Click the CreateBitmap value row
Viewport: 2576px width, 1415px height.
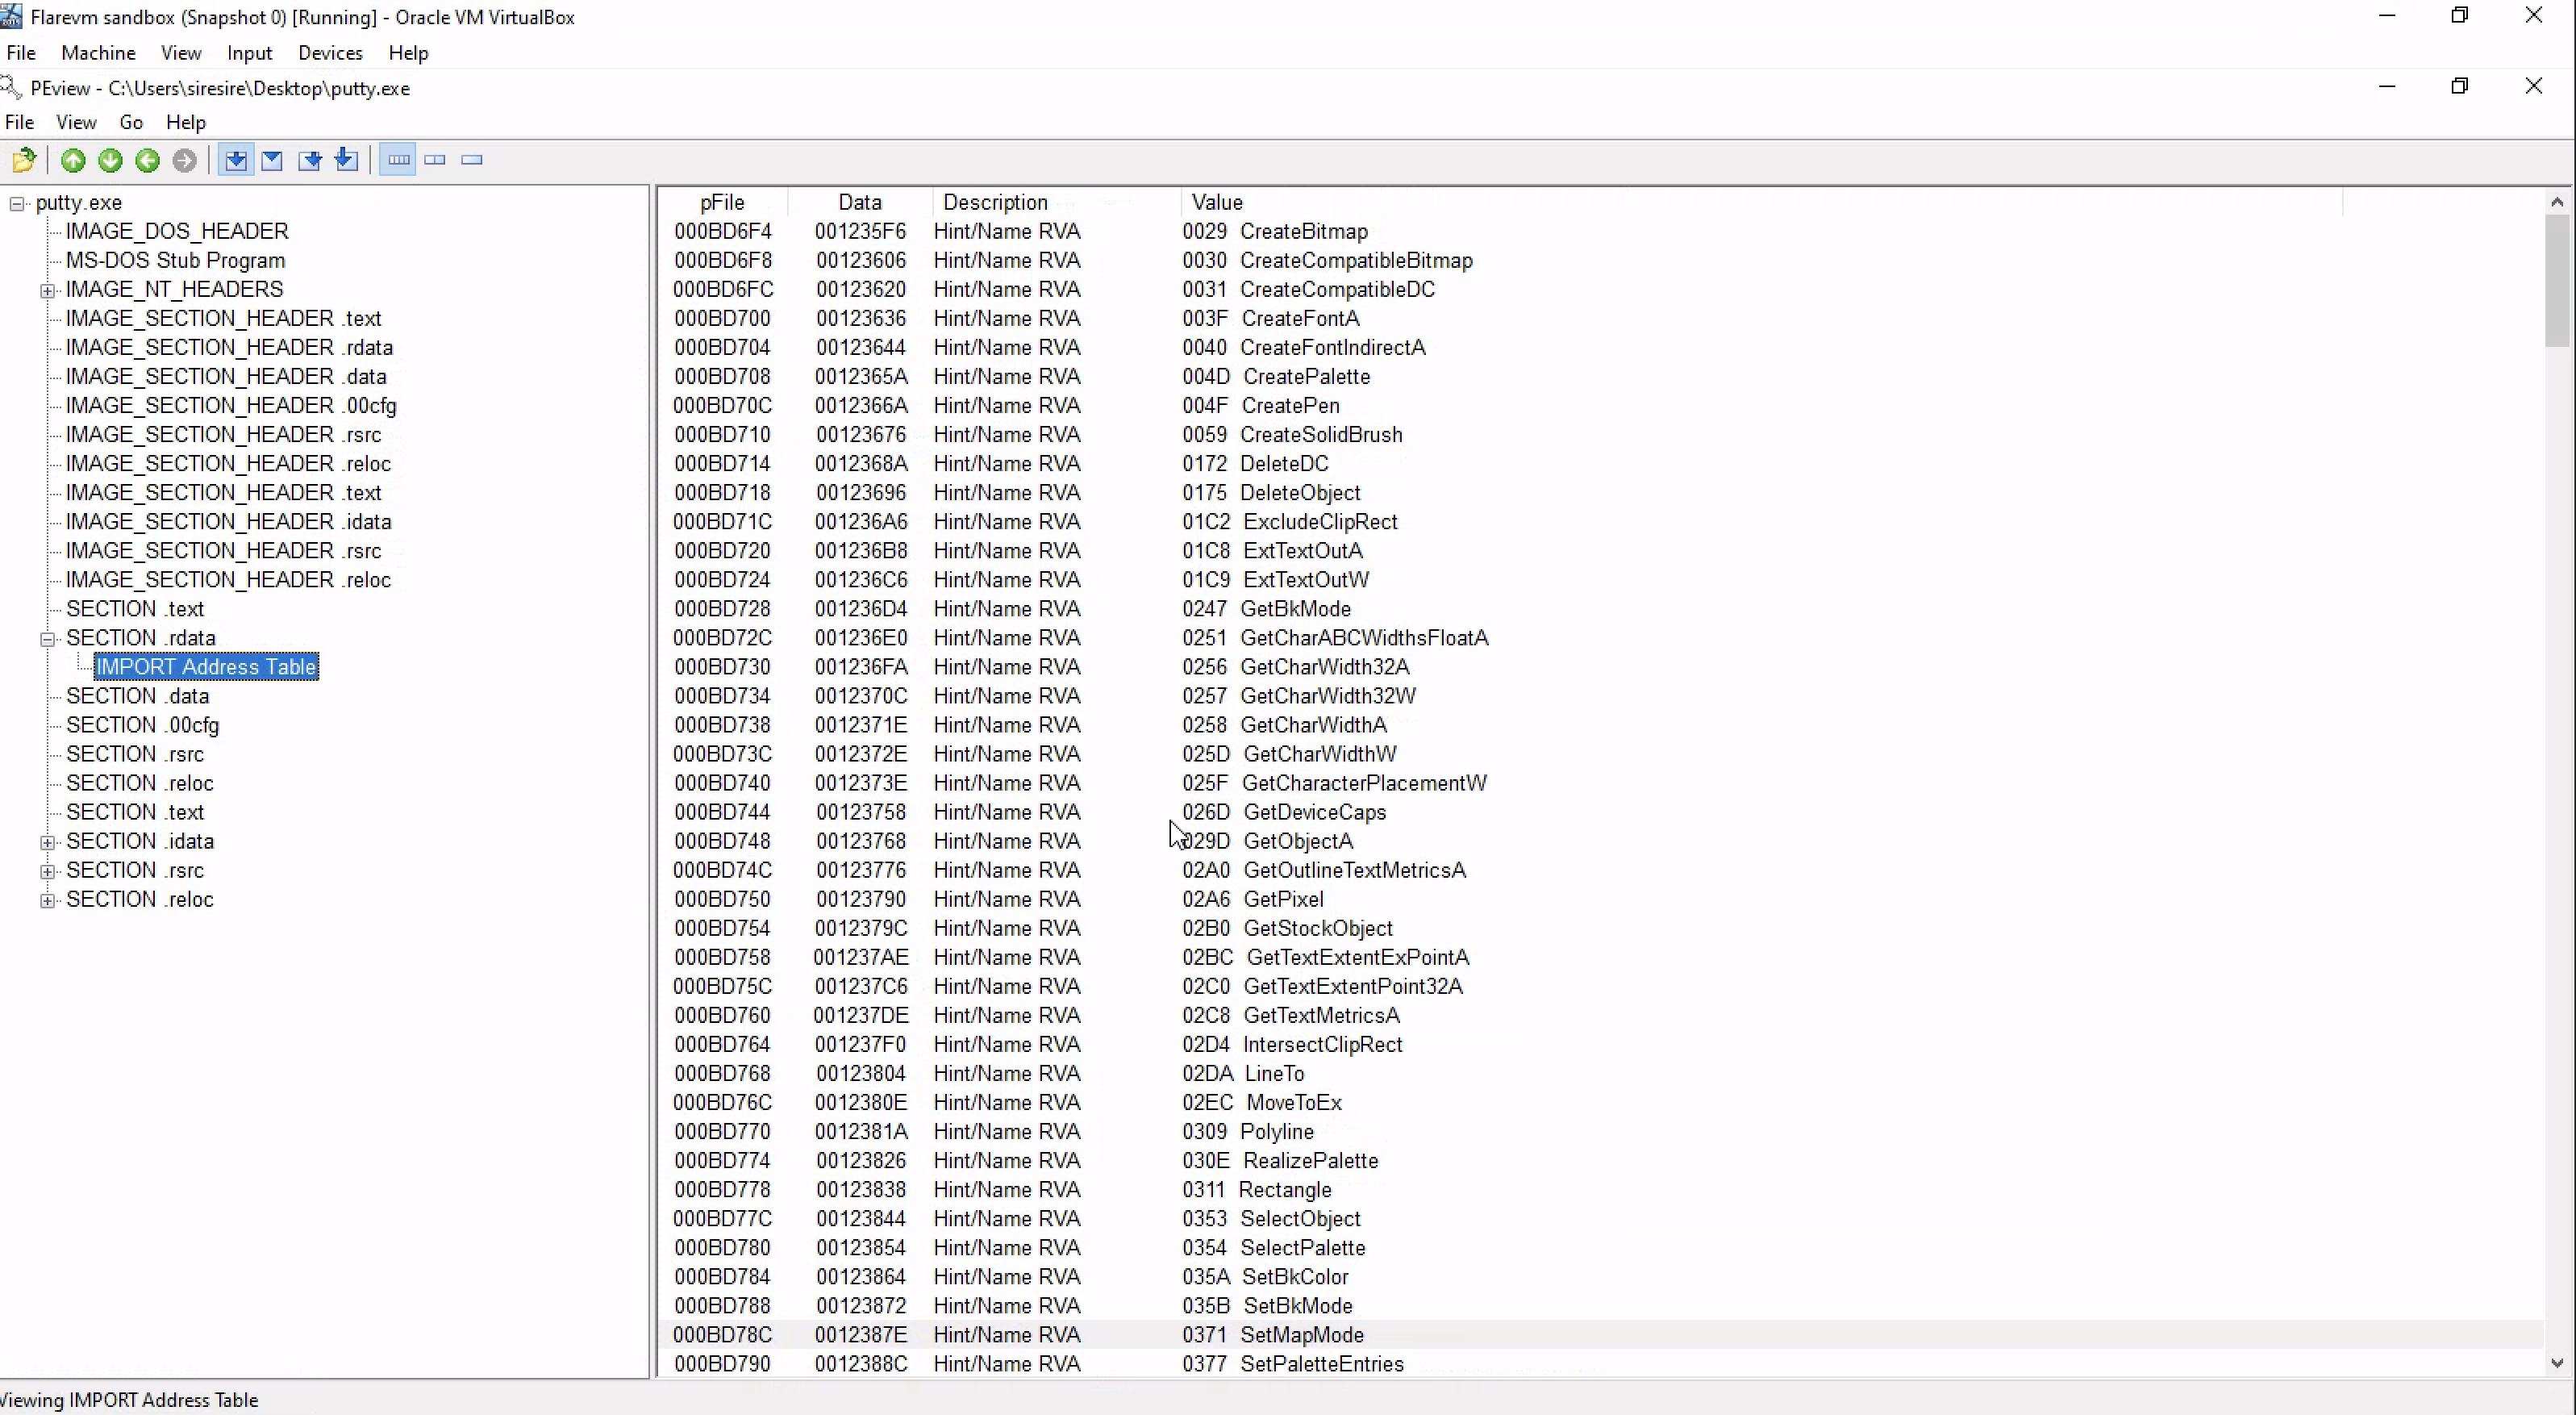(1274, 231)
